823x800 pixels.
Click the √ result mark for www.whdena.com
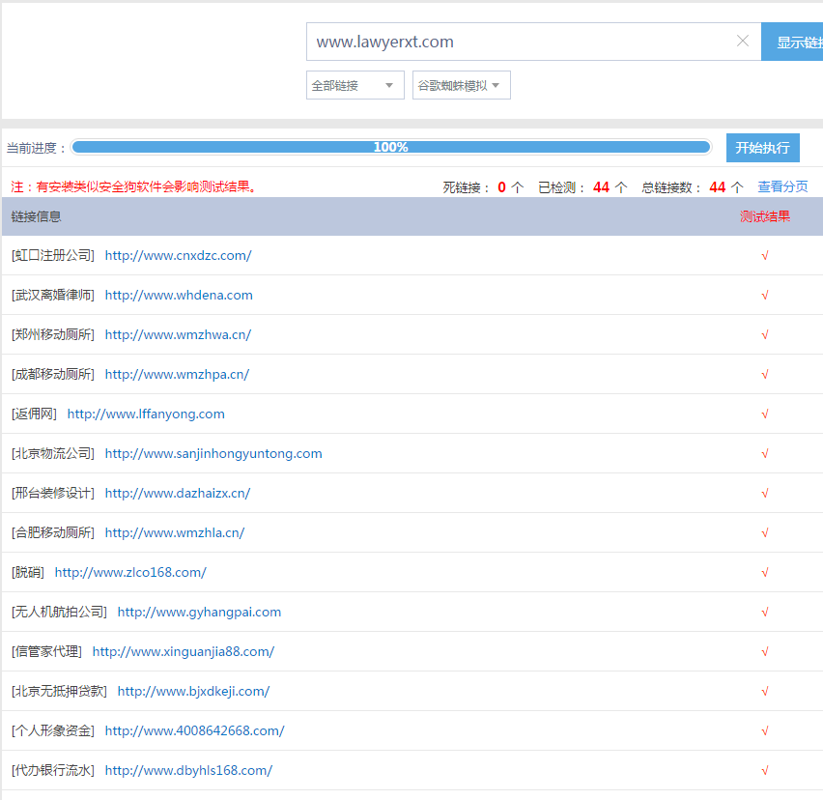(764, 295)
